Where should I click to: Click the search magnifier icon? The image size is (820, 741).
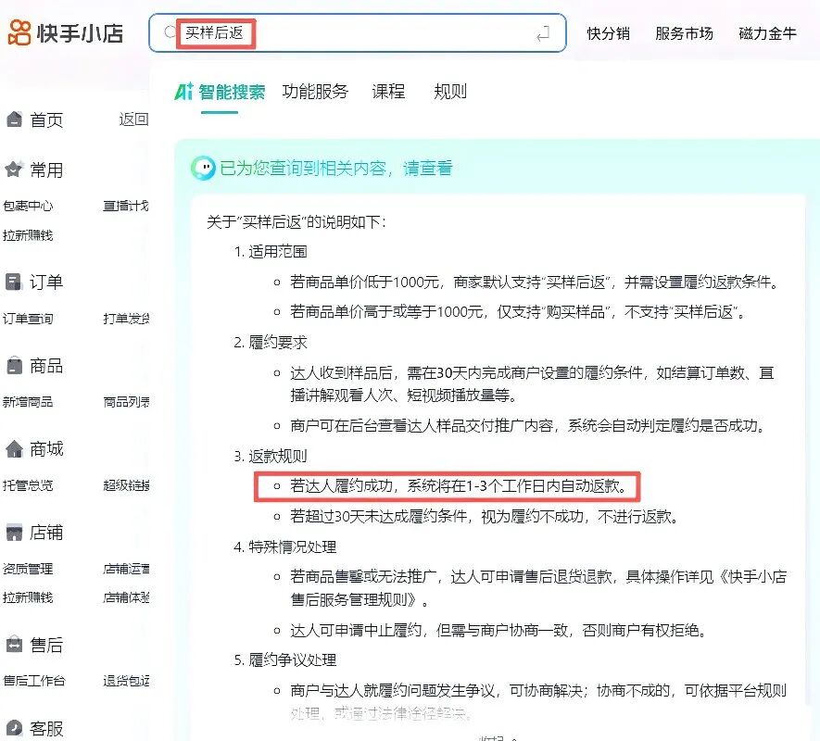170,32
